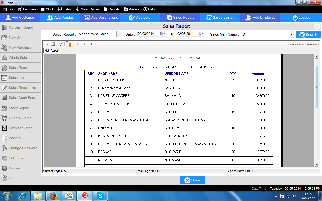The width and height of the screenshot is (322, 201).
Task: Open the From date calendar picker
Action: point(163,34)
